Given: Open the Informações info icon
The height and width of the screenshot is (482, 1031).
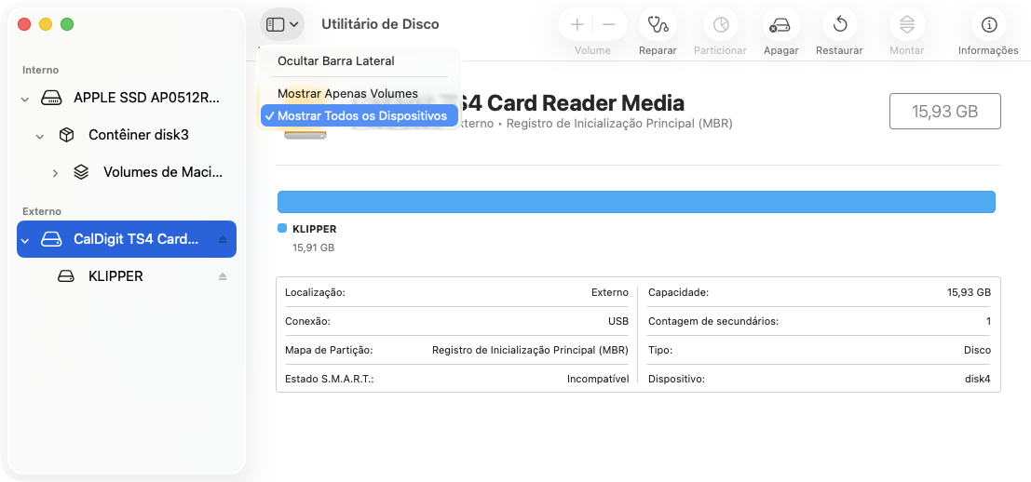Looking at the screenshot, I should 988,25.
